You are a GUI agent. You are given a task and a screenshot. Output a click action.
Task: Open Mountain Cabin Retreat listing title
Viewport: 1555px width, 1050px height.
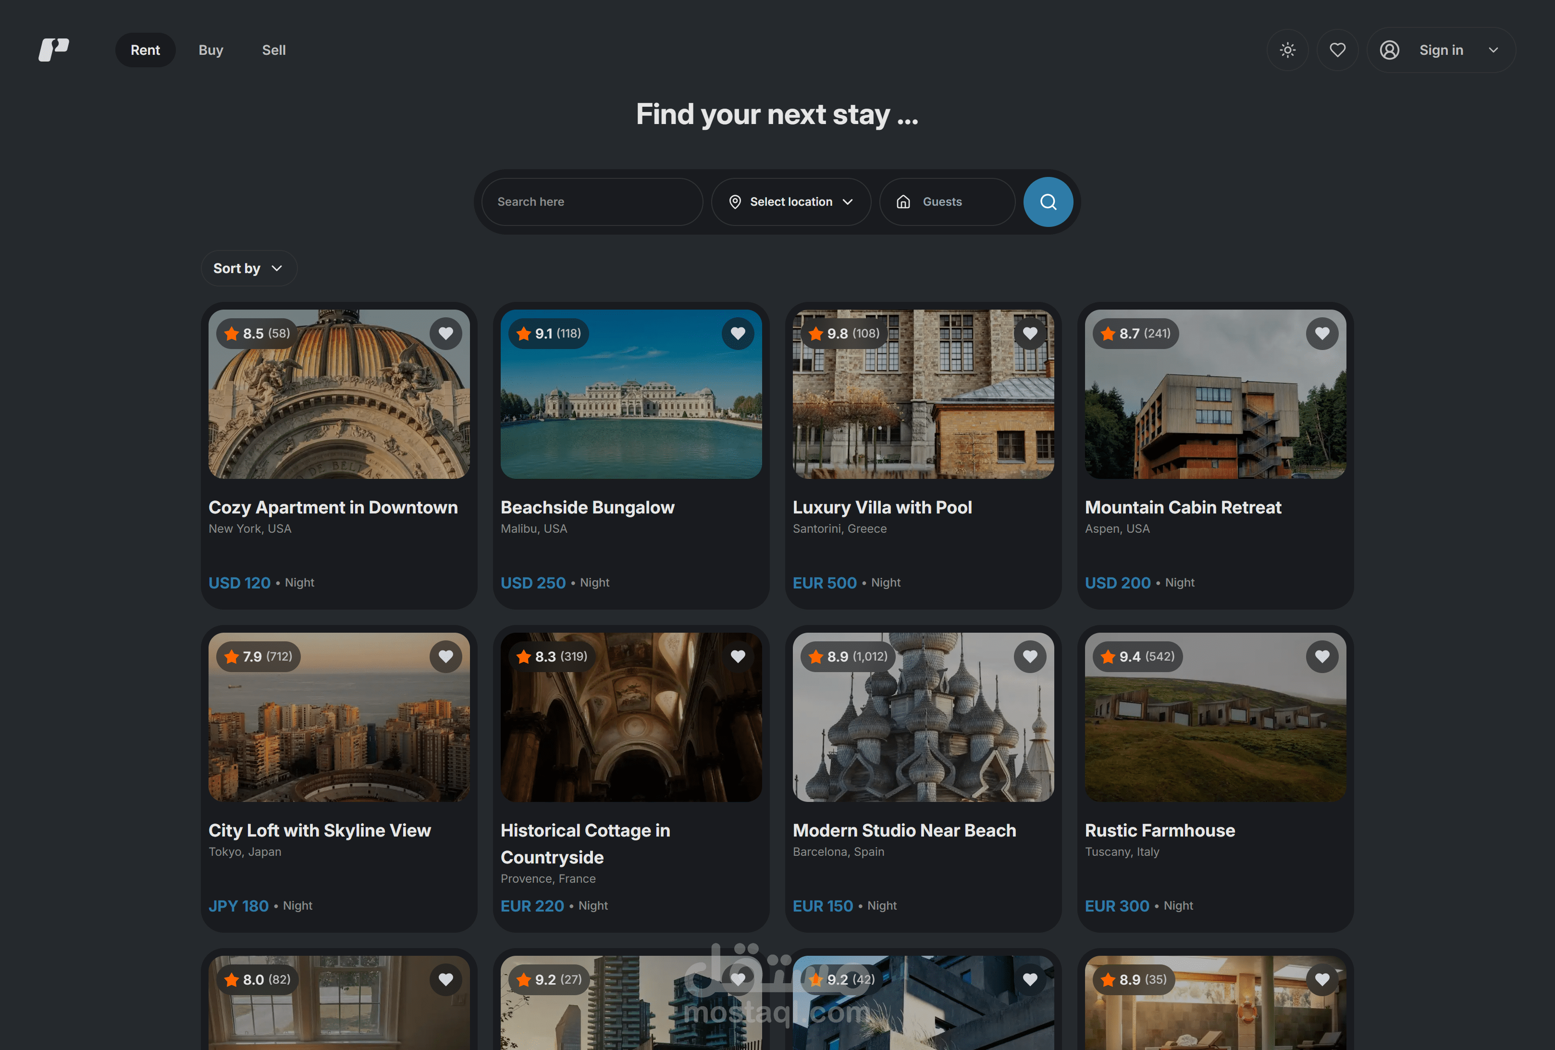click(1182, 508)
